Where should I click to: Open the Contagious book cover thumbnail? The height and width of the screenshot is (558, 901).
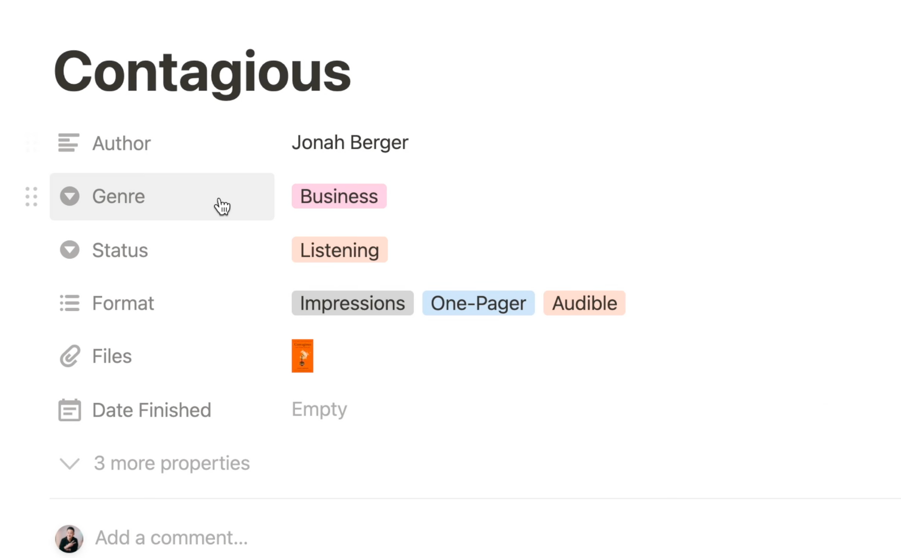tap(302, 356)
